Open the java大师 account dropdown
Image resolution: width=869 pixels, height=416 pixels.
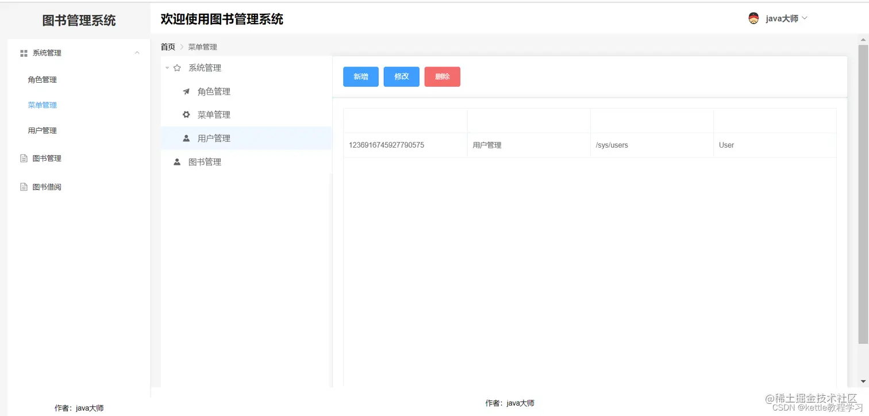click(804, 18)
